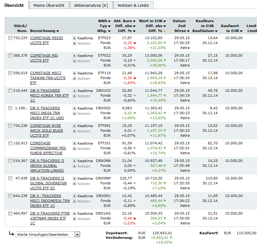Open Notizen icon for NYSE ARCA GOLD BUGS row

pyautogui.click(x=74, y=131)
